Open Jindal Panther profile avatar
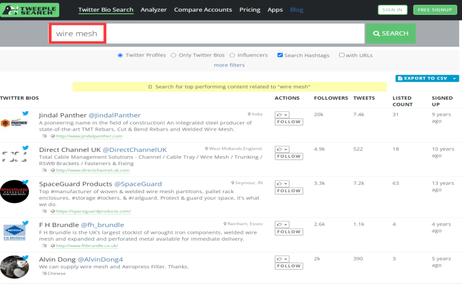The image size is (462, 289). (14, 123)
